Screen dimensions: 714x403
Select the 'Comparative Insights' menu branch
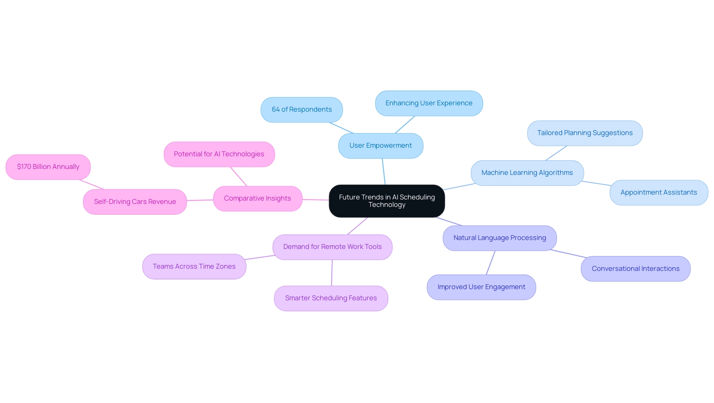(x=257, y=199)
